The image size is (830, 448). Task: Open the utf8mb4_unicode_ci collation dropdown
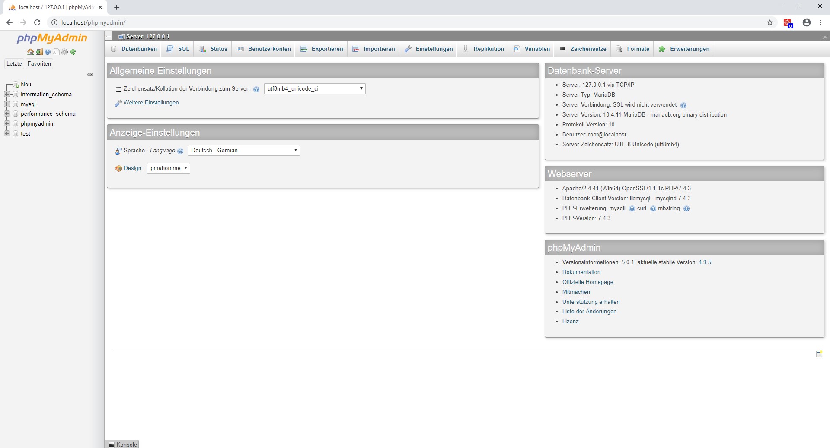pyautogui.click(x=315, y=89)
